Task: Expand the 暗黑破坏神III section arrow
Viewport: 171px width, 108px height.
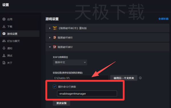Action: pos(50,38)
